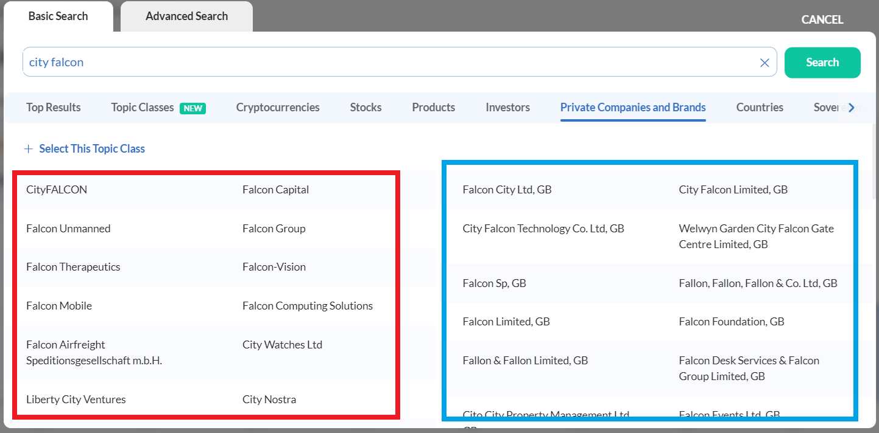The height and width of the screenshot is (433, 879).
Task: Pick the City Nostra result
Action: 269,400
